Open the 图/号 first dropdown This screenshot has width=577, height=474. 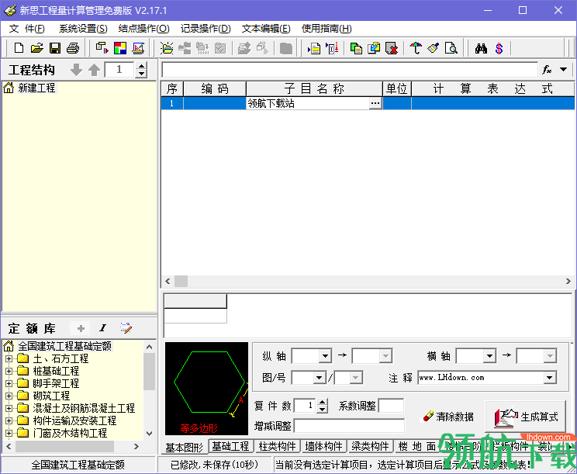(320, 378)
